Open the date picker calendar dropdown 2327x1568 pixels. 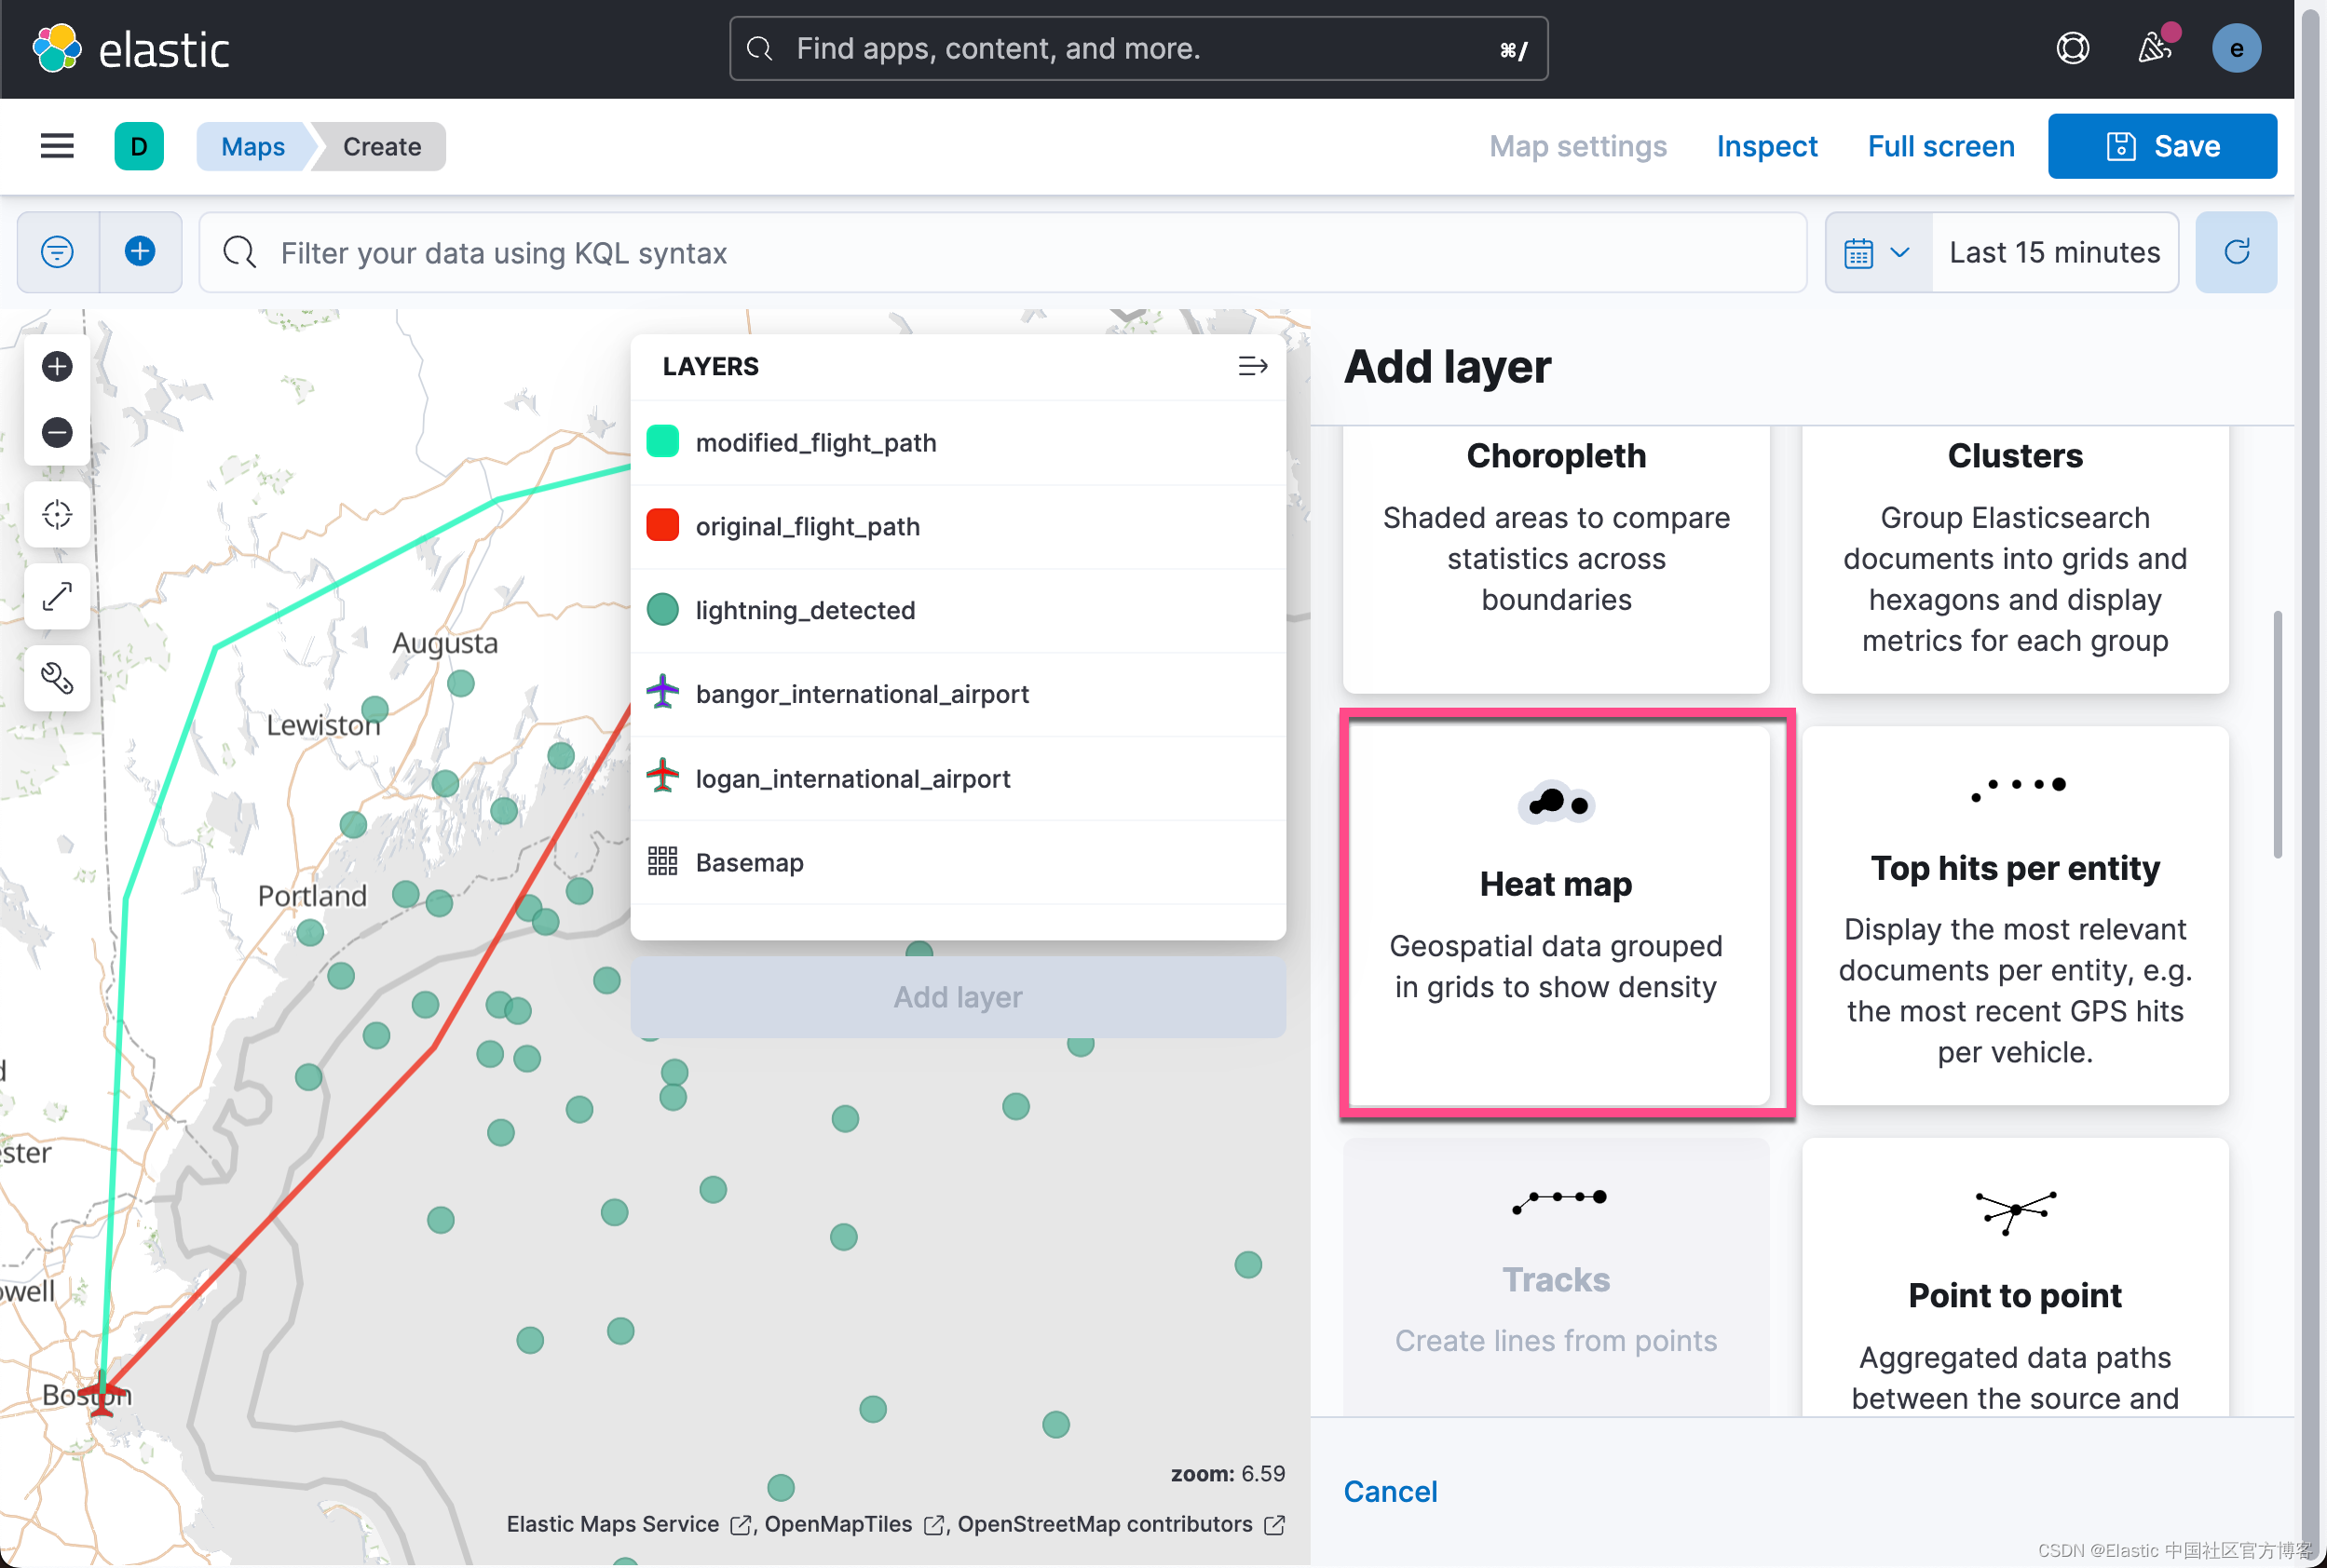(1879, 252)
